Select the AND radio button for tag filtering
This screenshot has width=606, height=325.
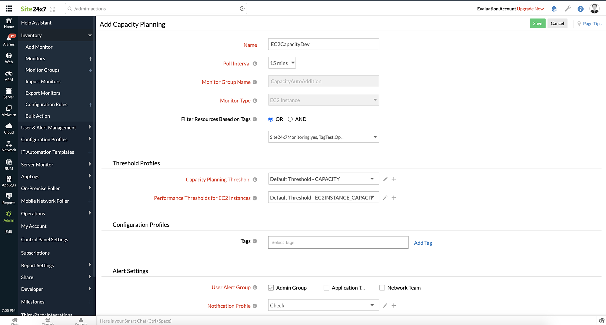pyautogui.click(x=290, y=119)
